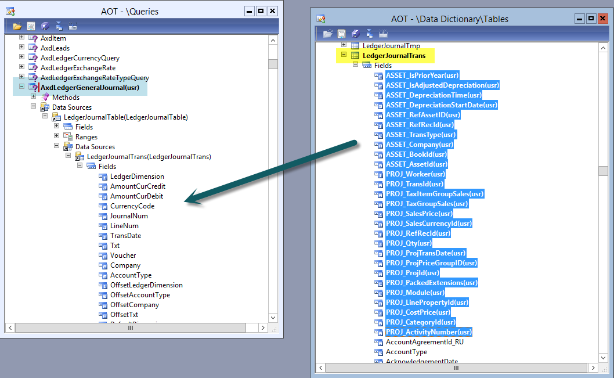This screenshot has height=378, width=614.
Task: Click horizontal scrollbar thumb in Queries window
Action: point(130,328)
